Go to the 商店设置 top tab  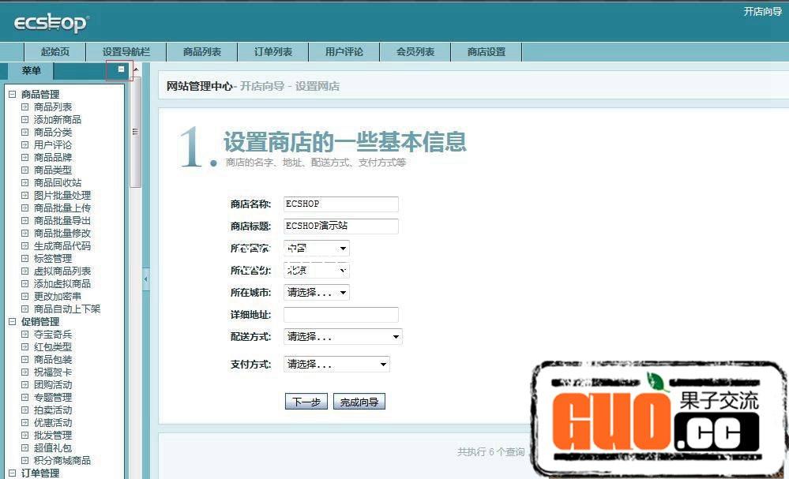coord(487,52)
